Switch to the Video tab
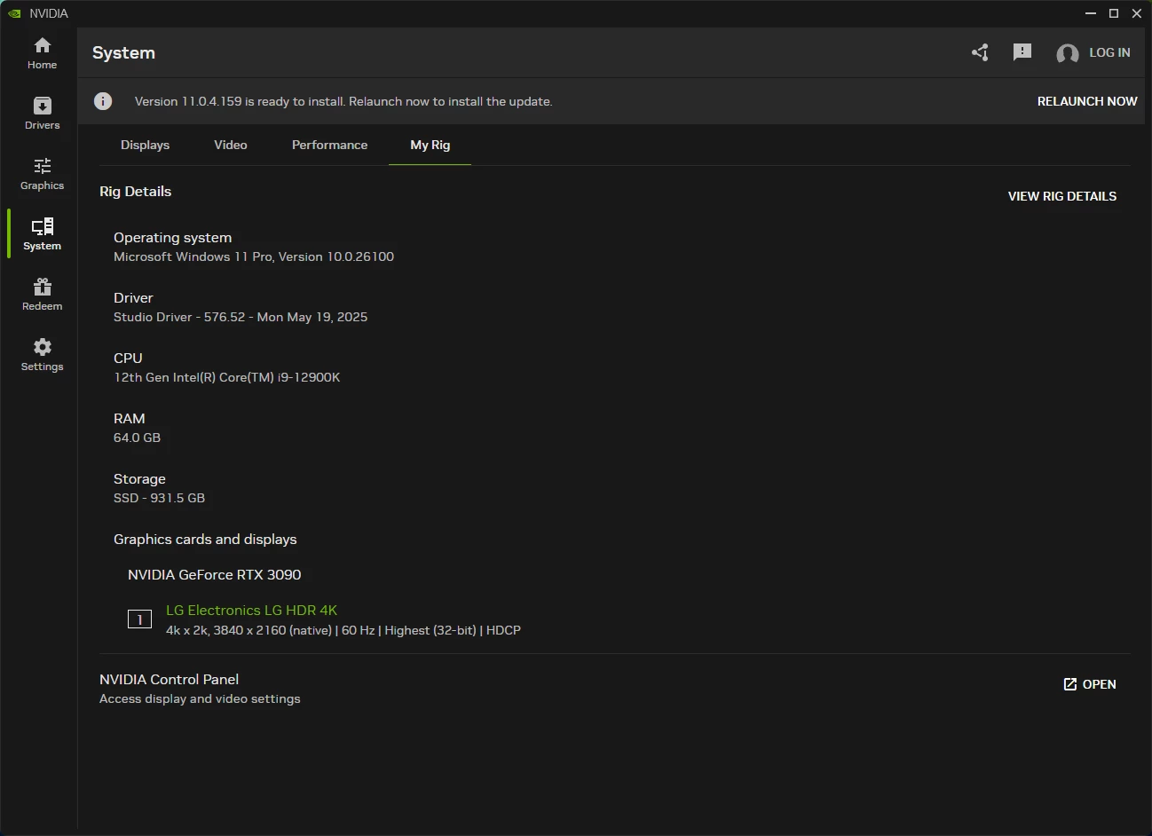 pos(231,145)
